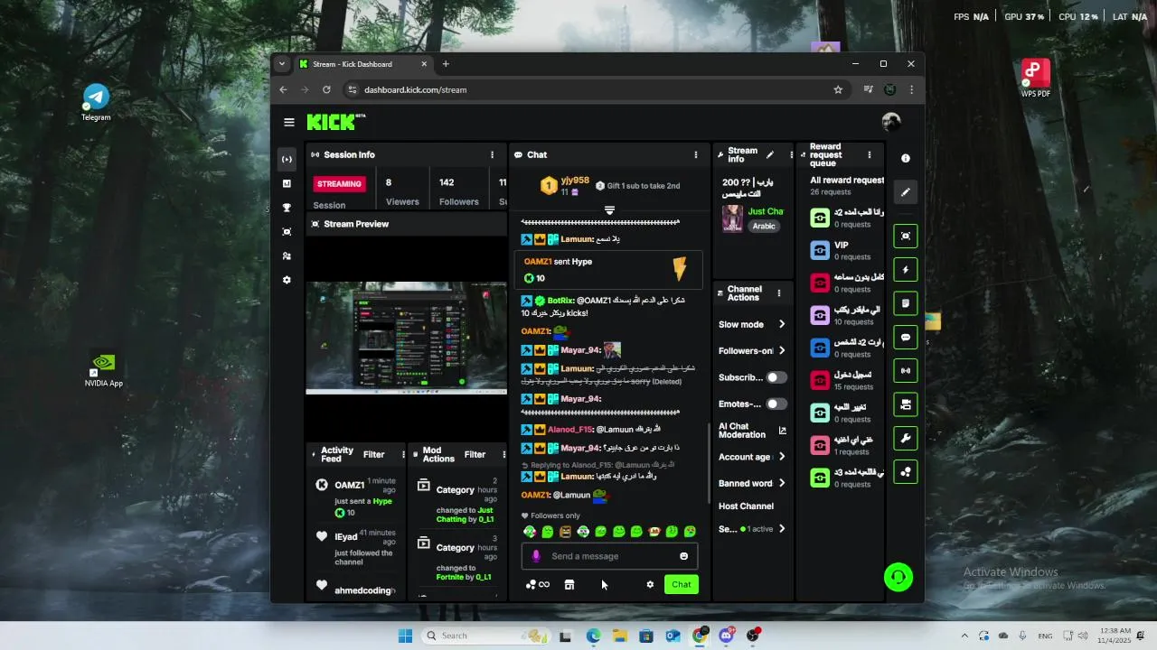Open the Chat panel three-dot menu
The height and width of the screenshot is (650, 1157).
696,154
